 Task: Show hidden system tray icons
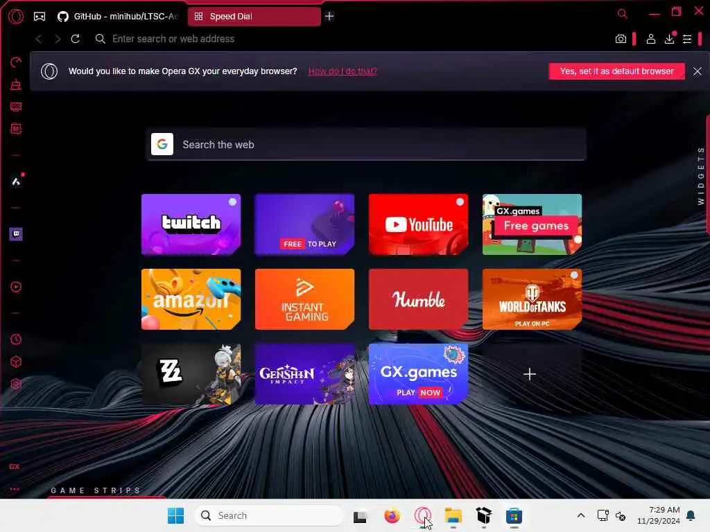click(x=581, y=515)
